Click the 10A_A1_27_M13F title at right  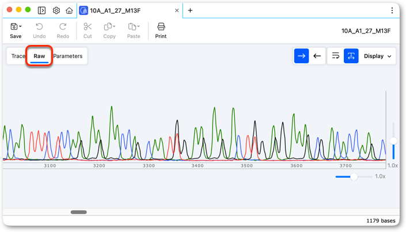[366, 31]
